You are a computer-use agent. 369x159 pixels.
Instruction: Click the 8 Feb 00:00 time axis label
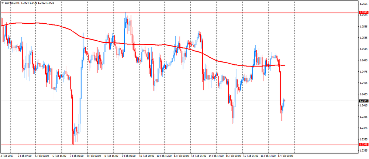click(x=94, y=156)
